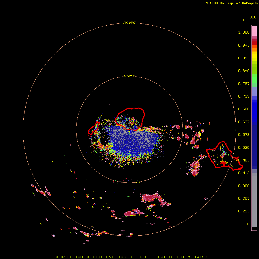Select the 0.307 color bar value
This screenshot has width=259, height=259.
(244, 199)
